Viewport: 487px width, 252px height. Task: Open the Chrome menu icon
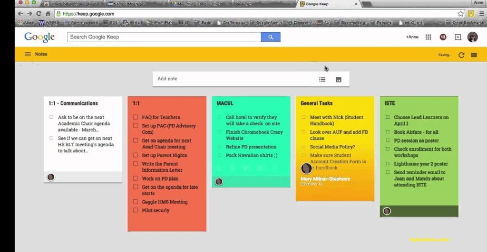[481, 14]
